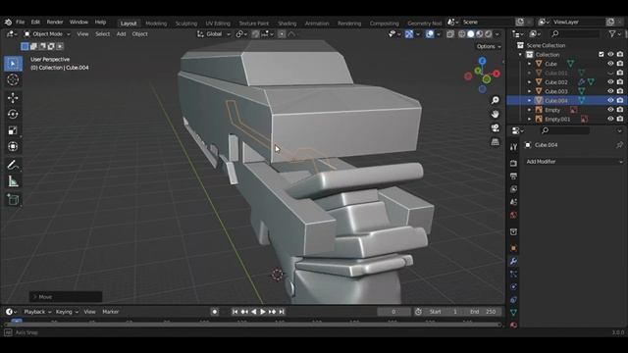Toggle the camera view icon
This screenshot has height=353, width=628.
[x=496, y=128]
